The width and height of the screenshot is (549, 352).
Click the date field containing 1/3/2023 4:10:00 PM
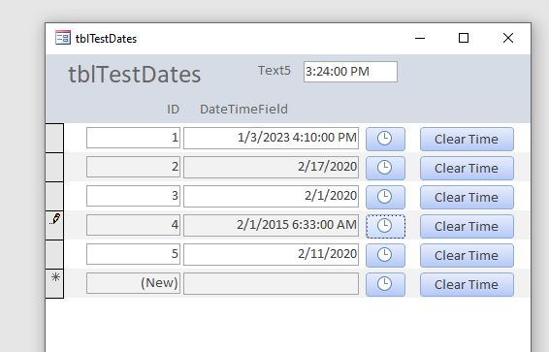(271, 138)
